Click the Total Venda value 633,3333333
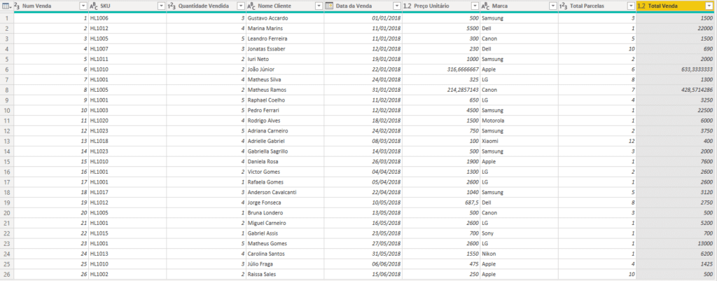Screen dimensions: 717x281 [x=675, y=69]
